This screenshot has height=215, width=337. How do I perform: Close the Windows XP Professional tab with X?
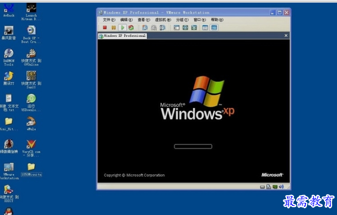point(286,36)
